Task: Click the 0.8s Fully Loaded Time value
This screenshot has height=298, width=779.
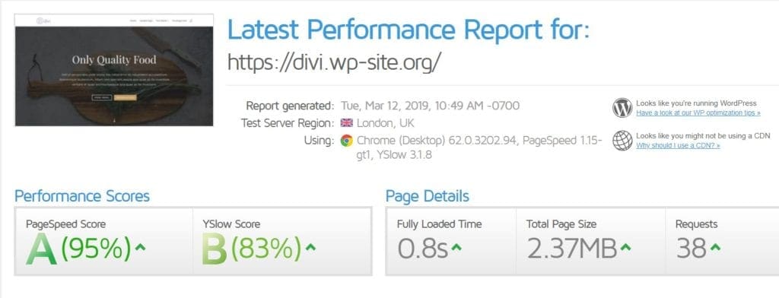Action: tap(423, 249)
